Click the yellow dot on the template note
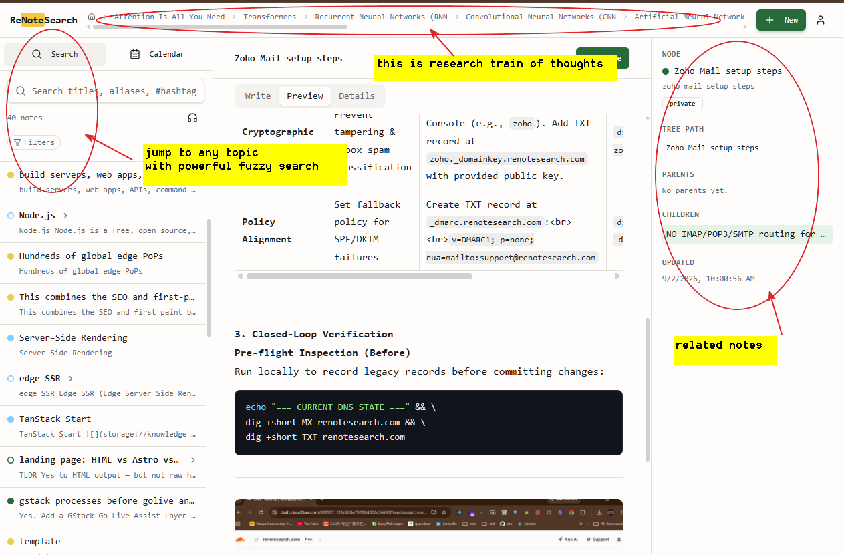The height and width of the screenshot is (555, 844). click(11, 541)
